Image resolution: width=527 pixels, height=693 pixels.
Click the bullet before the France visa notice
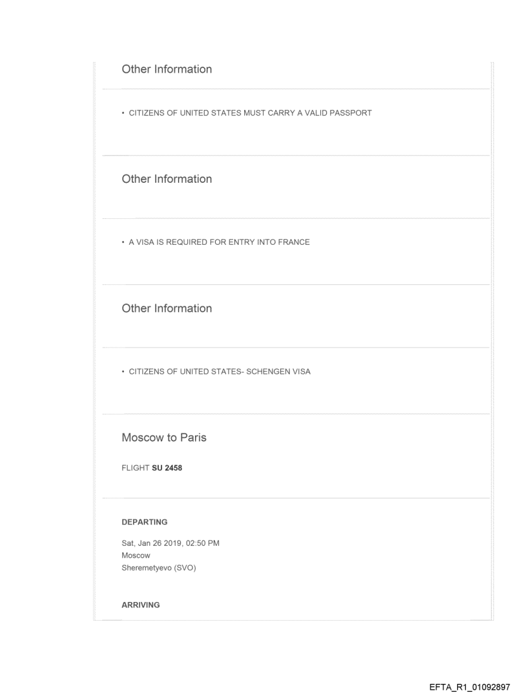(123, 242)
